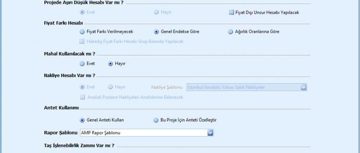Select Evet under Projede Aşırı Düşük Hesabı
The height and width of the screenshot is (153, 360).
pos(82,12)
